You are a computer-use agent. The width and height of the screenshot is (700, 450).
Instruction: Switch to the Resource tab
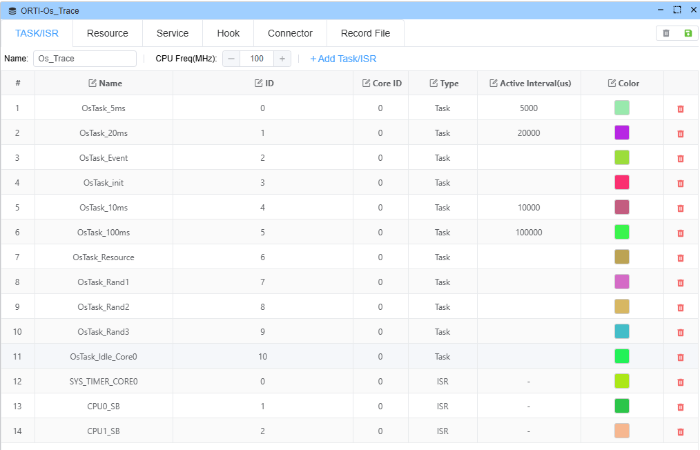pos(108,33)
